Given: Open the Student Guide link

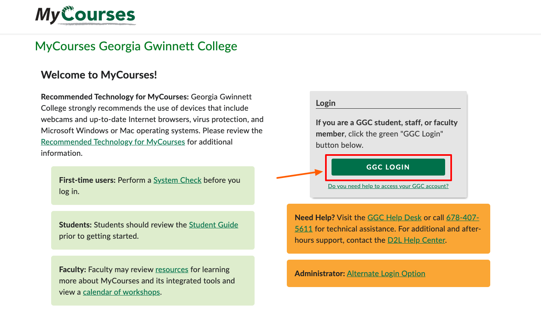Looking at the screenshot, I should 213,225.
